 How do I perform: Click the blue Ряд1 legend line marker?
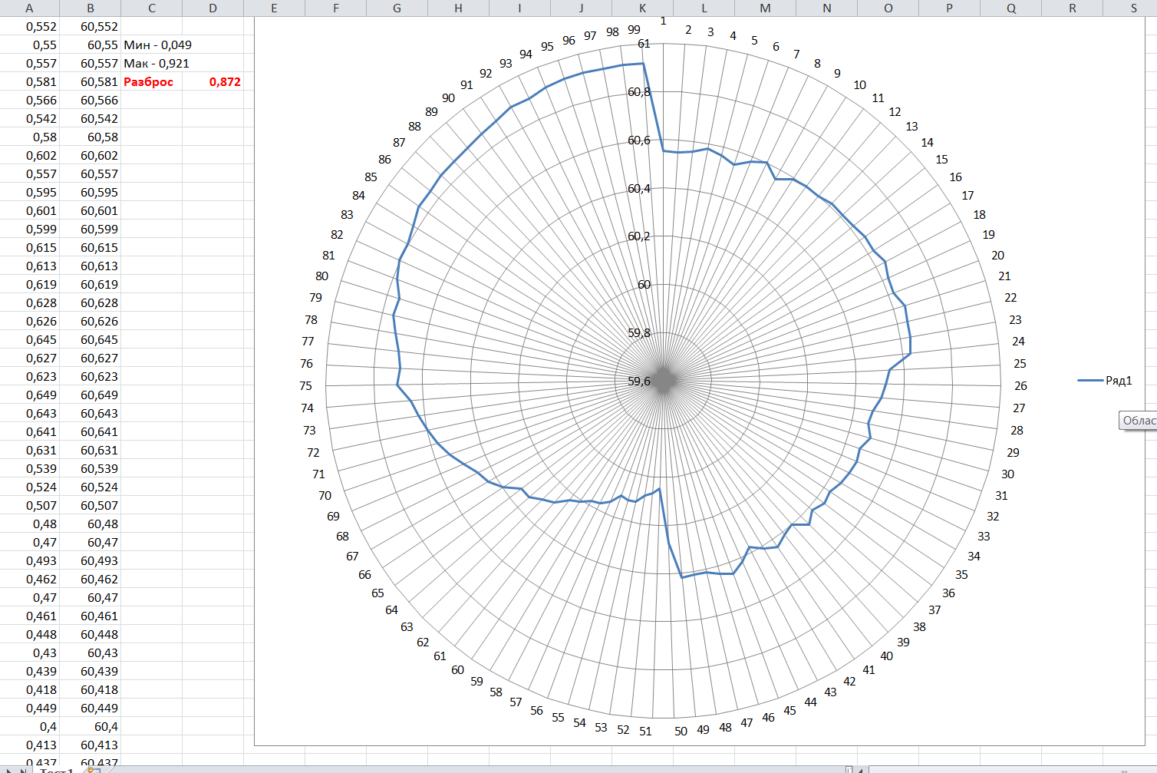(x=1090, y=381)
